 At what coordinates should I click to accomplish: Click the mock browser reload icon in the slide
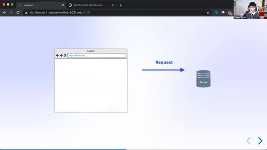point(65,55)
